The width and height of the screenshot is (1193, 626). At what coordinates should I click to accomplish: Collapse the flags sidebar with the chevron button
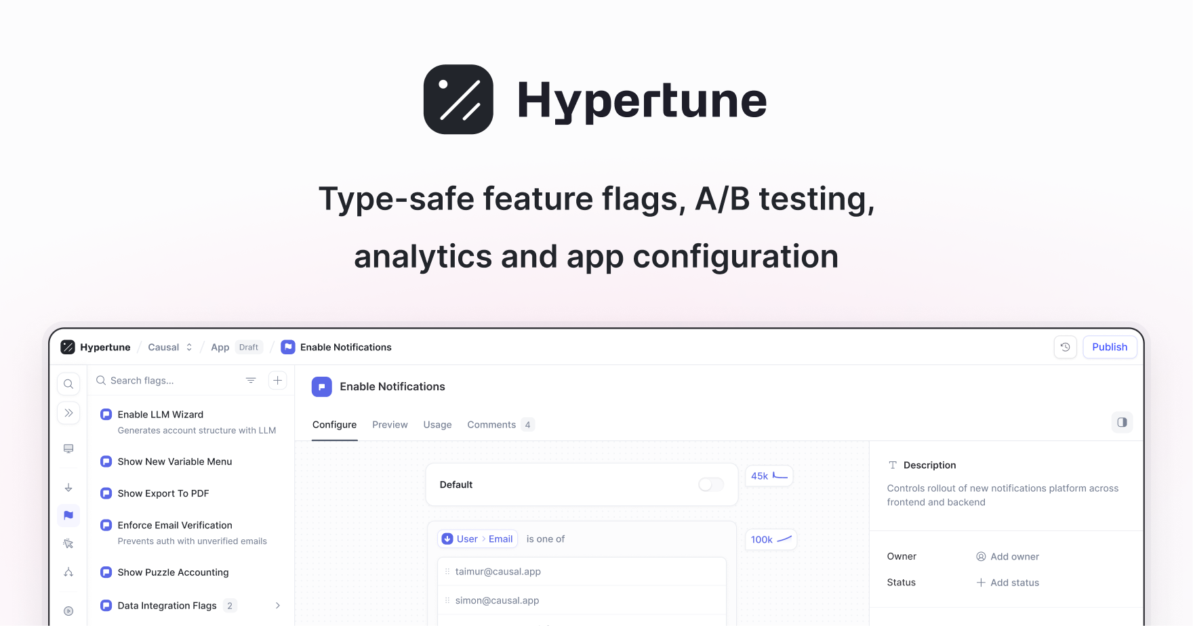click(x=68, y=413)
